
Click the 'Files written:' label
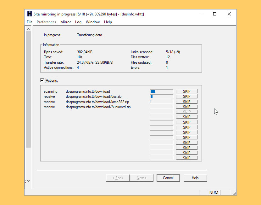140,57
